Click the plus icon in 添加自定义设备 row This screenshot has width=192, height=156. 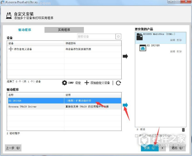click(11, 49)
